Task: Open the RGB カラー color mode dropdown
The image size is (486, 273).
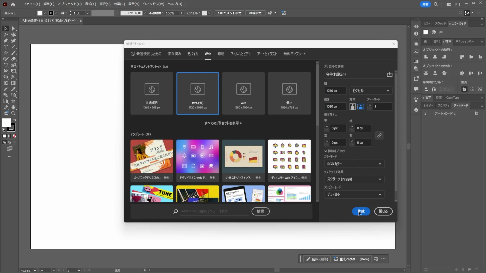Action: click(x=354, y=164)
